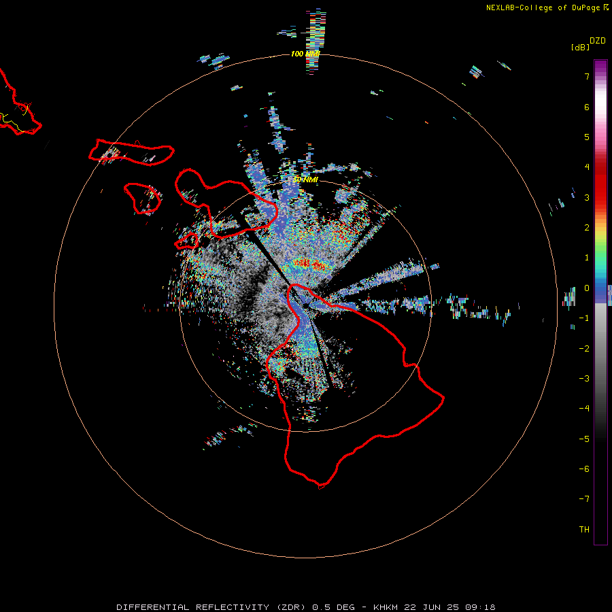The height and width of the screenshot is (612, 612).
Task: Click the -1 value on color scale
Action: coord(584,318)
